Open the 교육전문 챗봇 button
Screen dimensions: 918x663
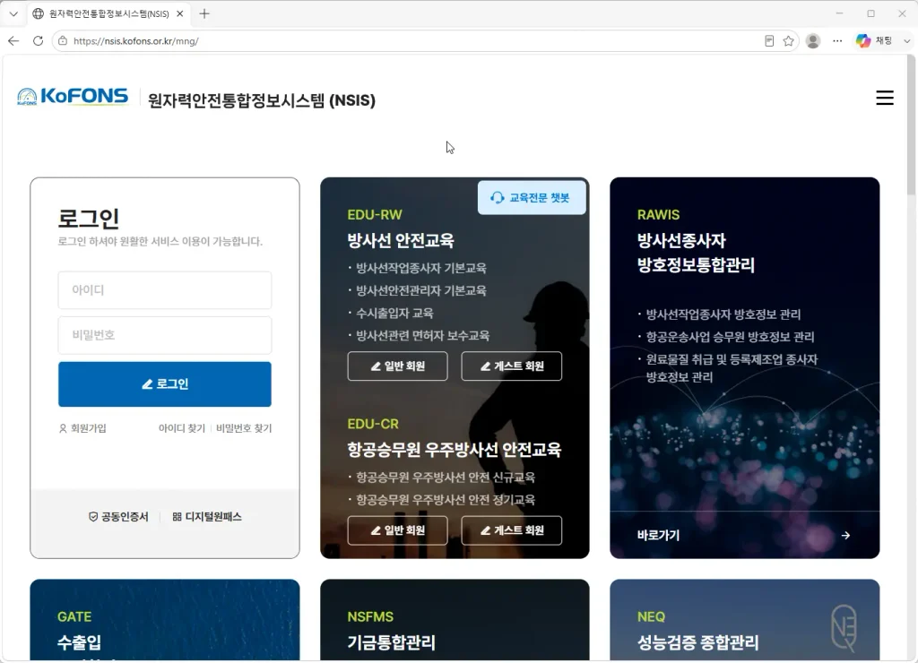pyautogui.click(x=532, y=198)
